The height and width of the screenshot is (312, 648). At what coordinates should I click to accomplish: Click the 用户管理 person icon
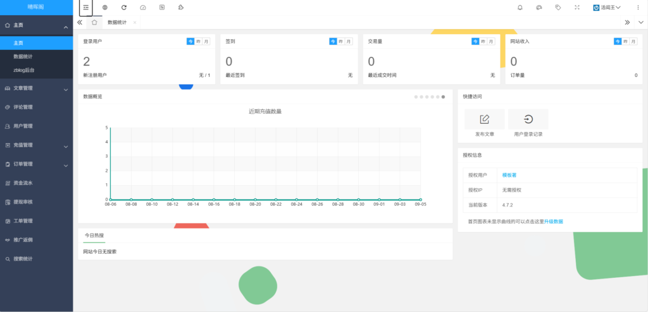point(7,126)
